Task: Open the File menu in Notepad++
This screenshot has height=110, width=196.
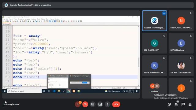Action: (x=4, y=19)
